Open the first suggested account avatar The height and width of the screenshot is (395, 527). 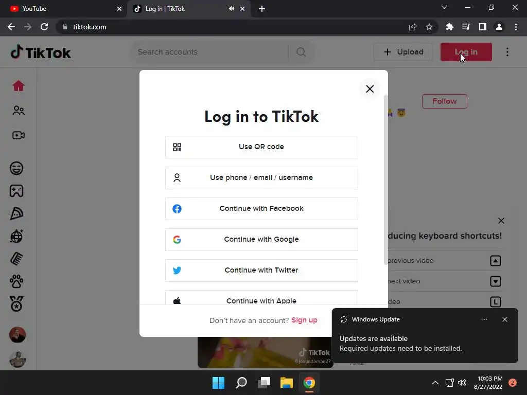17,334
